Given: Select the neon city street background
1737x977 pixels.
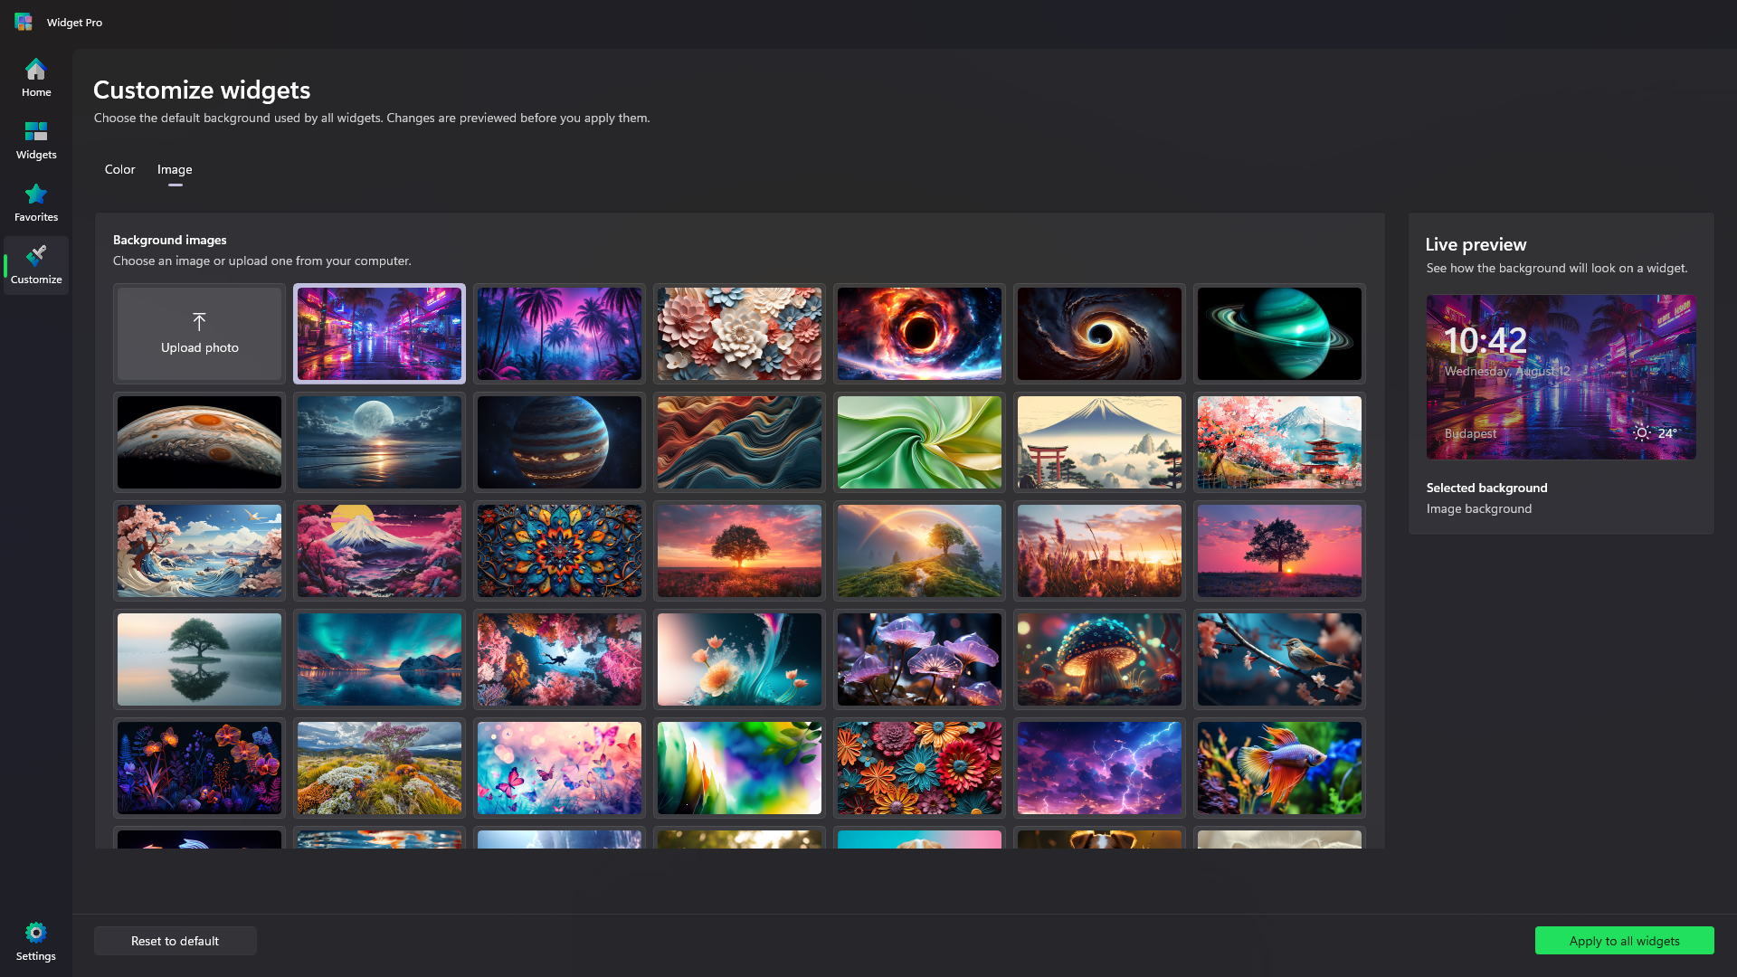Looking at the screenshot, I should (379, 334).
